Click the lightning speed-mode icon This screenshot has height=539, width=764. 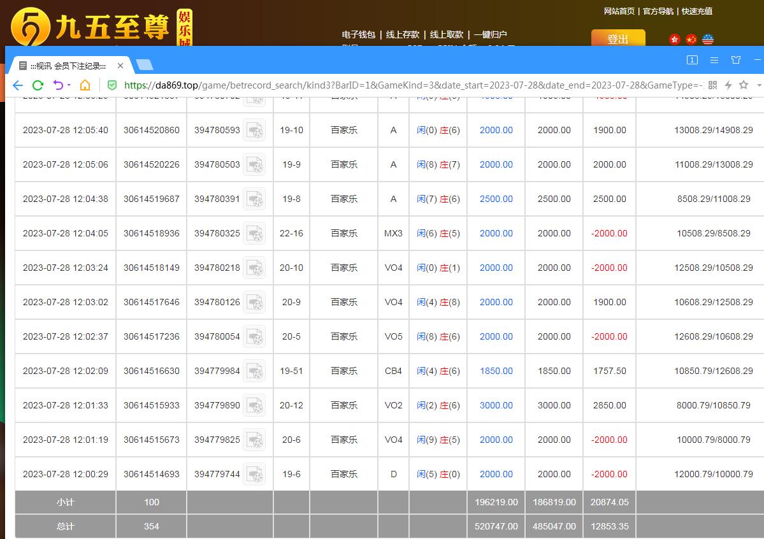[728, 85]
